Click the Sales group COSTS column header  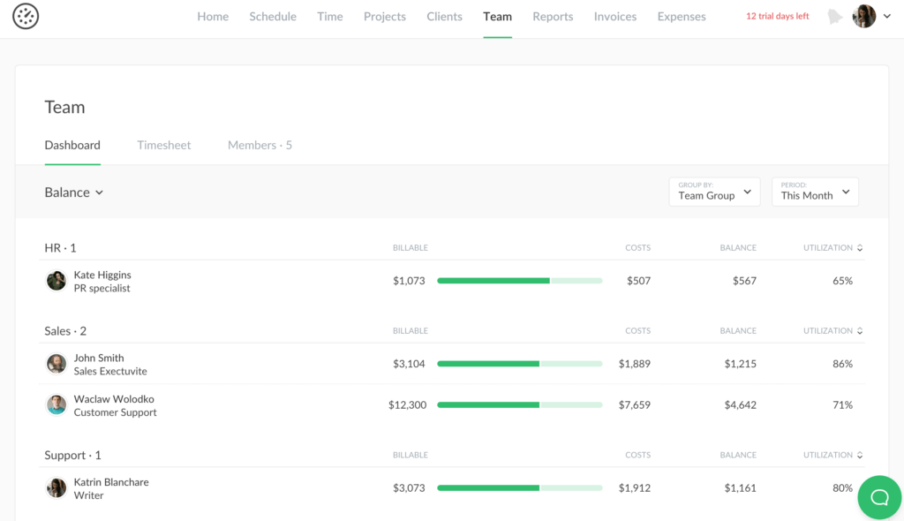(637, 330)
